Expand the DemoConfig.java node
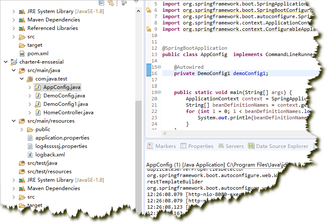The height and width of the screenshot is (223, 328). (30, 96)
